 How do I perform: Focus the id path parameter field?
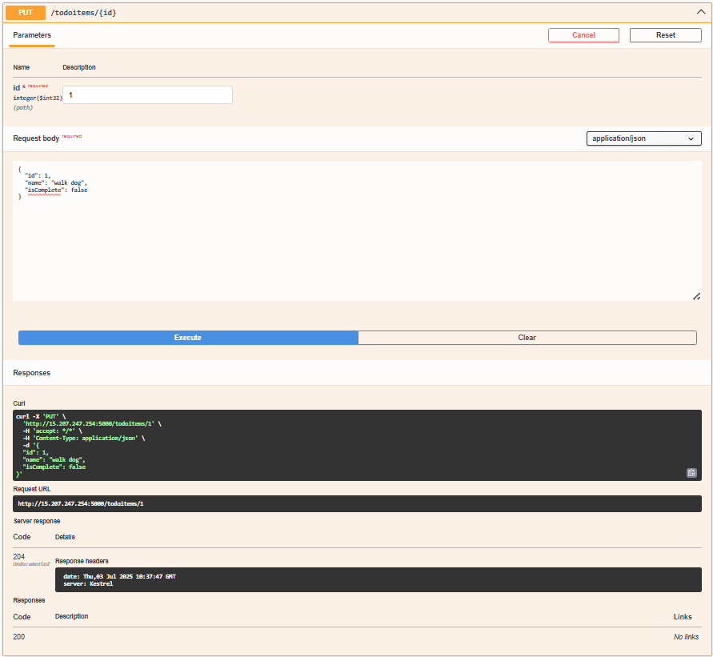pyautogui.click(x=147, y=95)
